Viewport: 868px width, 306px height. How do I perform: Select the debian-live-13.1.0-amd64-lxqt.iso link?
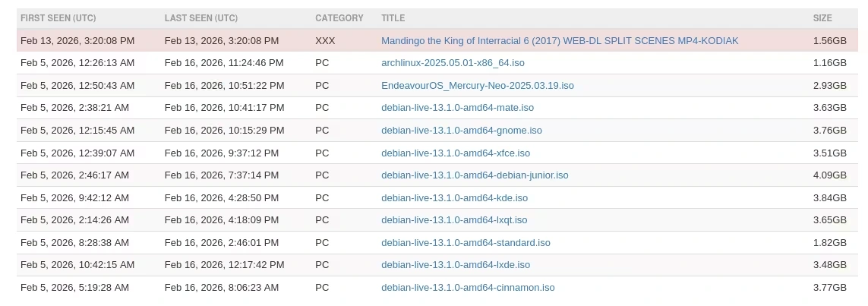click(453, 220)
